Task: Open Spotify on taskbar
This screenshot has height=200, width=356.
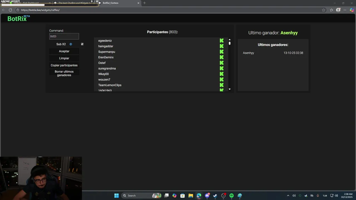Action: (x=231, y=196)
